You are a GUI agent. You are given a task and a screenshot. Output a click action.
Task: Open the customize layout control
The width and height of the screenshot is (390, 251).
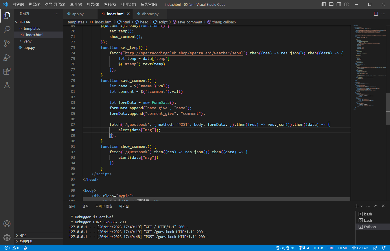point(346,4)
